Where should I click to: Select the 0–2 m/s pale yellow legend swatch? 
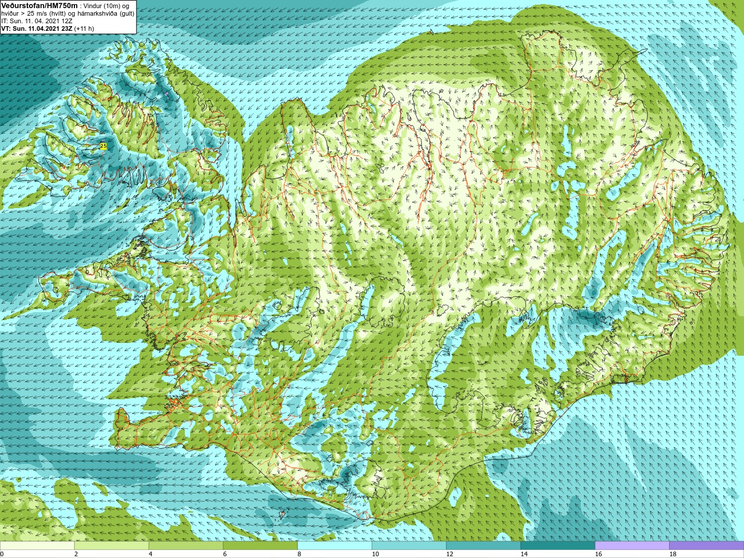pos(37,546)
